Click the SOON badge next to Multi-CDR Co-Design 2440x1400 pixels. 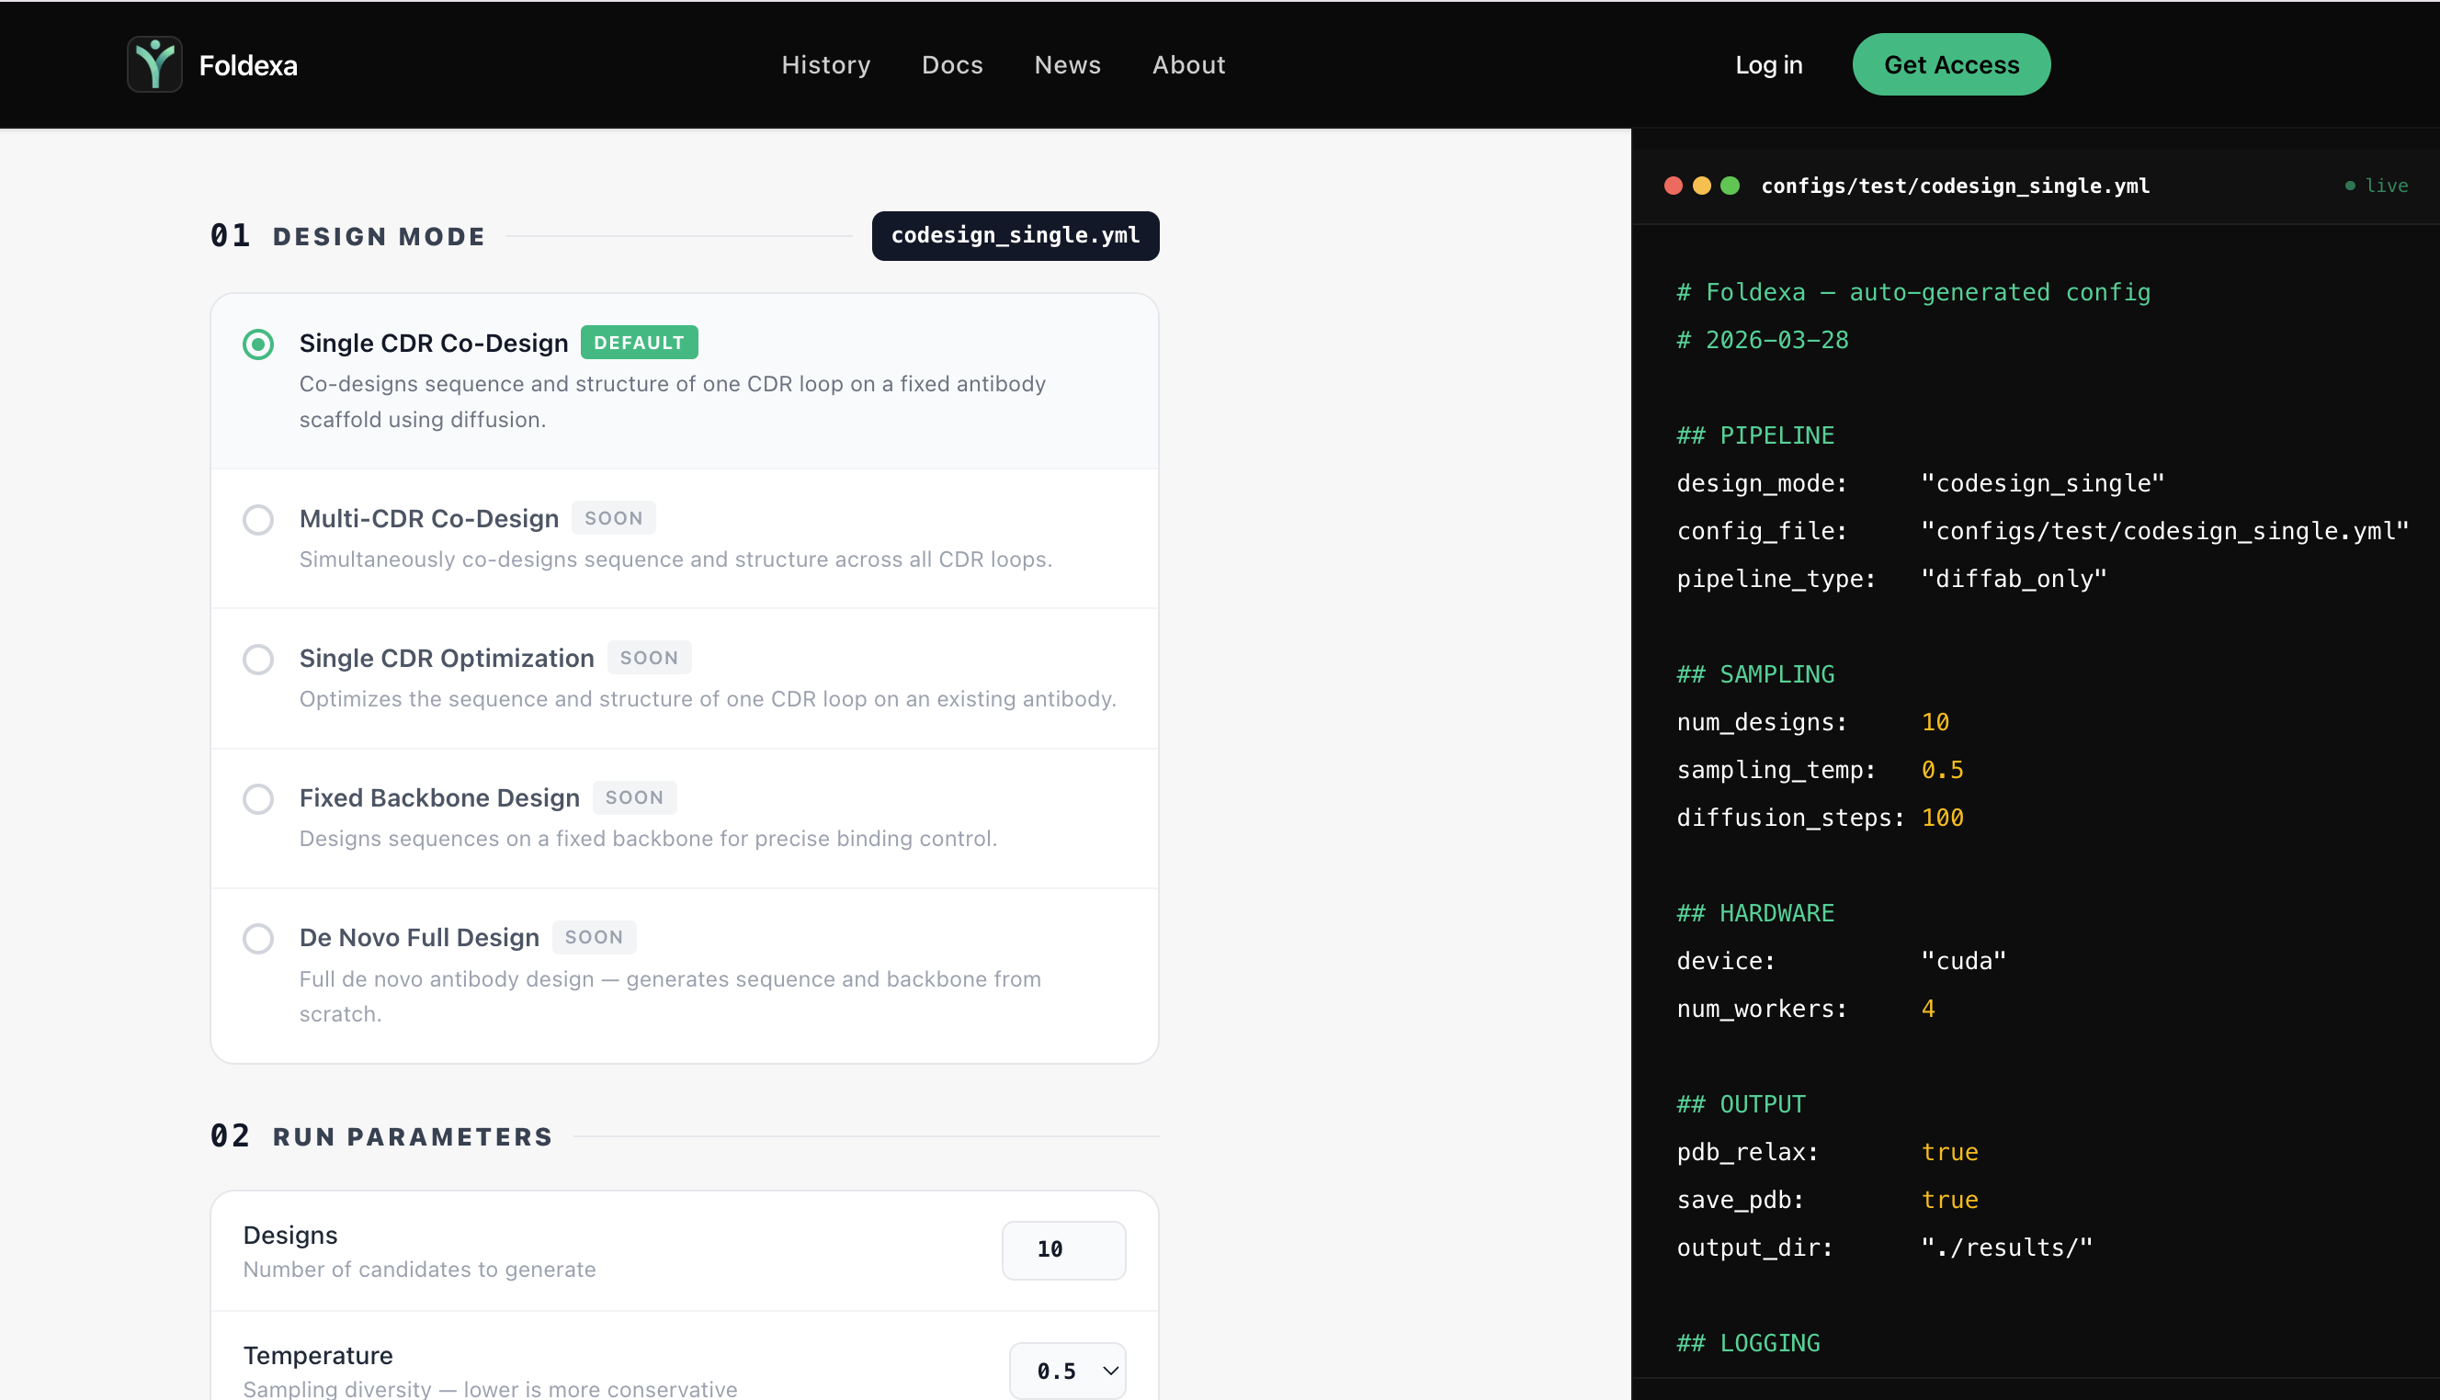pyautogui.click(x=613, y=518)
